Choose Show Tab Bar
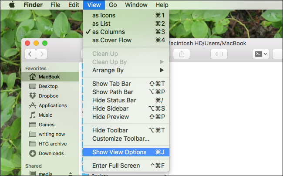This screenshot has width=283, height=176. pyautogui.click(x=126, y=84)
